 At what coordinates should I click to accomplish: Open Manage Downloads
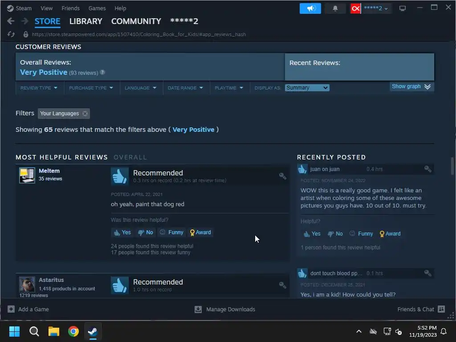pyautogui.click(x=225, y=309)
